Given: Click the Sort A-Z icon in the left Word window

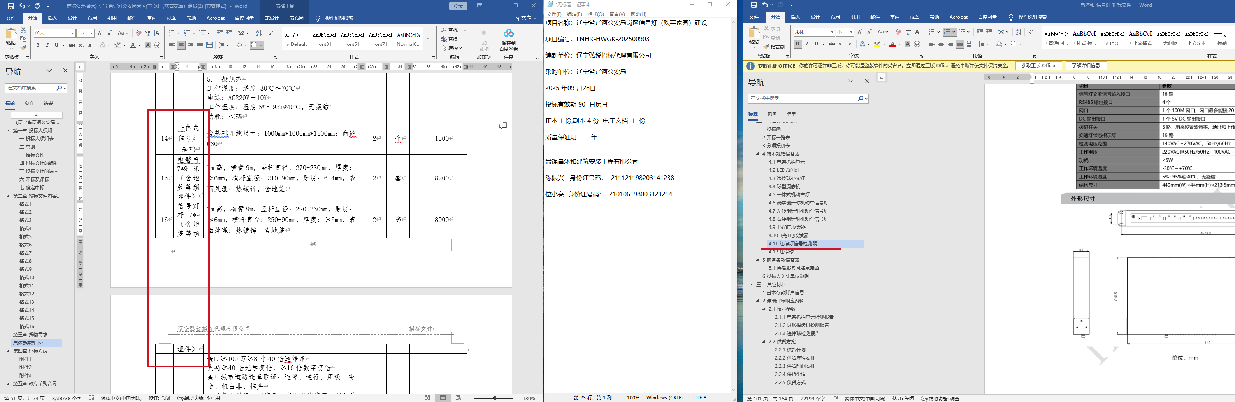Looking at the screenshot, I should tap(259, 33).
